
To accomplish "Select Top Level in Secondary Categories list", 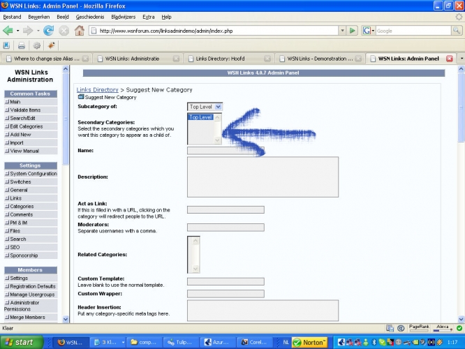I will tap(201, 117).
